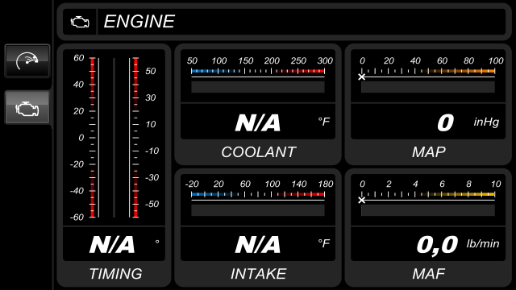Select the engine sidebar tab
This screenshot has height=290, width=516.
(x=27, y=107)
